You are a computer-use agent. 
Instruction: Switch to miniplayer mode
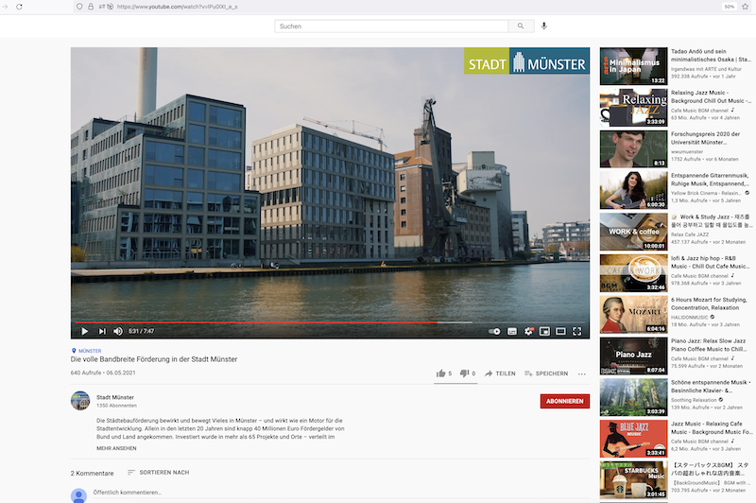544,331
